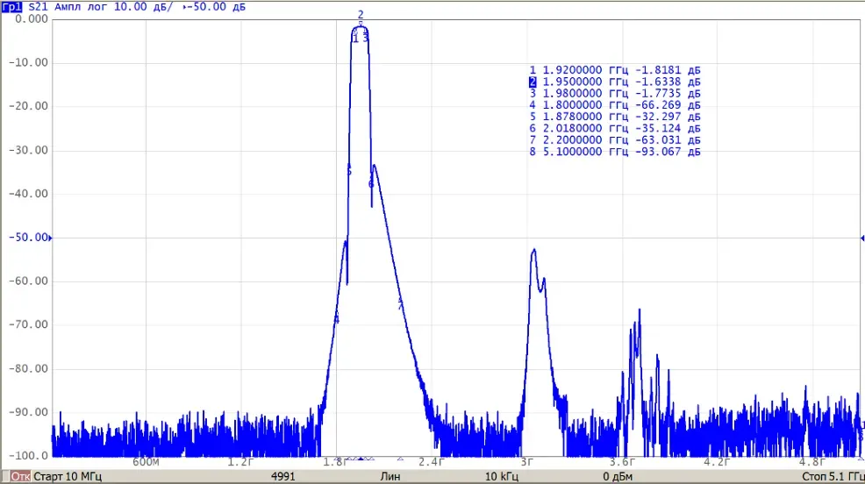This screenshot has height=484, width=865.
Task: Select marker 3 row at 1.9800000 ГГц
Action: tap(615, 94)
